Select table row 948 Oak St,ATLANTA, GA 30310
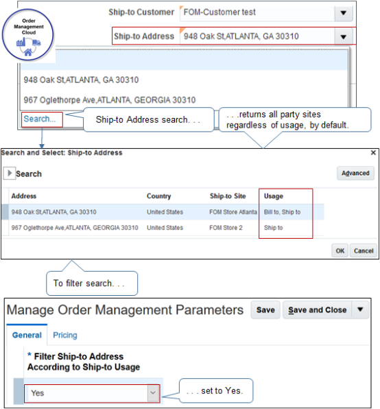380x409 pixels. [x=163, y=212]
